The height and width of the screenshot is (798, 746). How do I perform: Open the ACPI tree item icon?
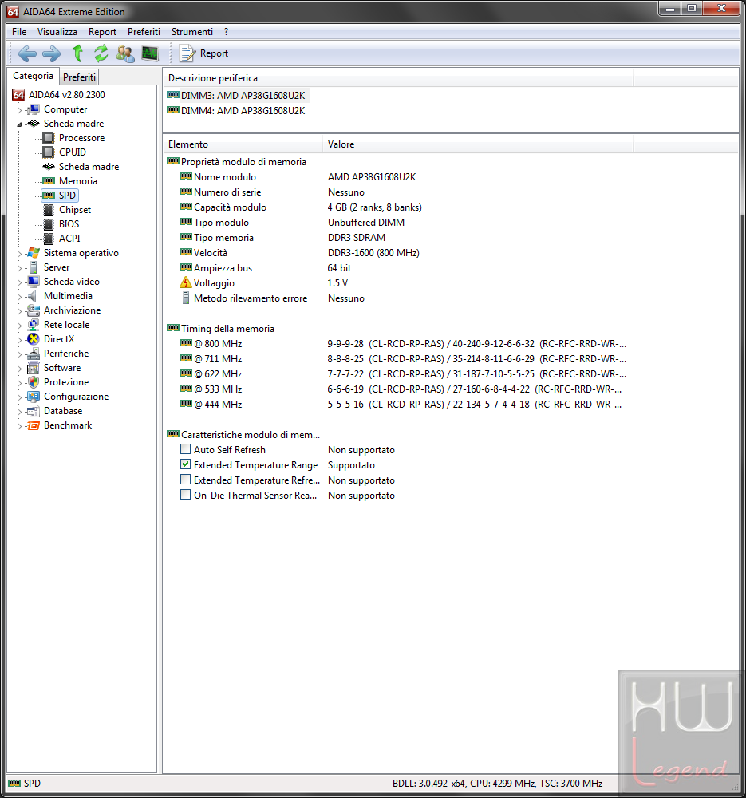[x=49, y=238]
